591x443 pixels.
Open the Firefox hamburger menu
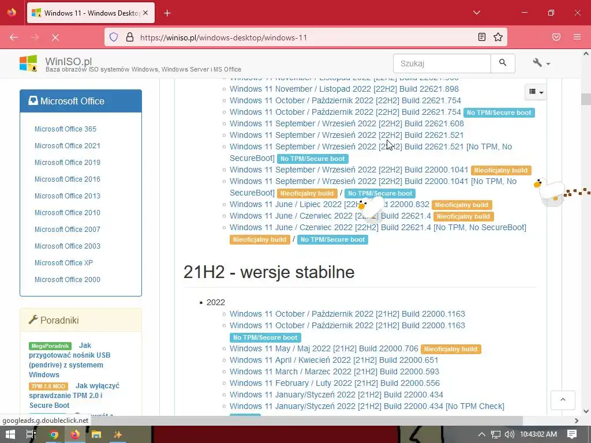click(577, 37)
